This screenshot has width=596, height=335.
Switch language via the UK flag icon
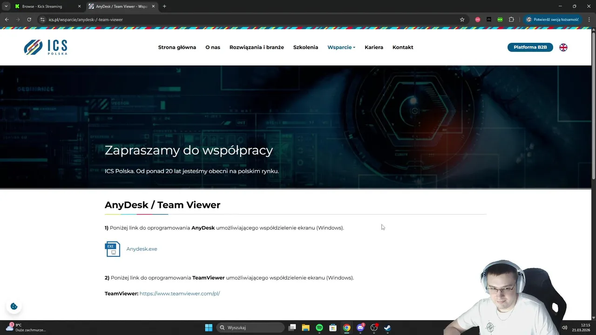[x=563, y=47]
